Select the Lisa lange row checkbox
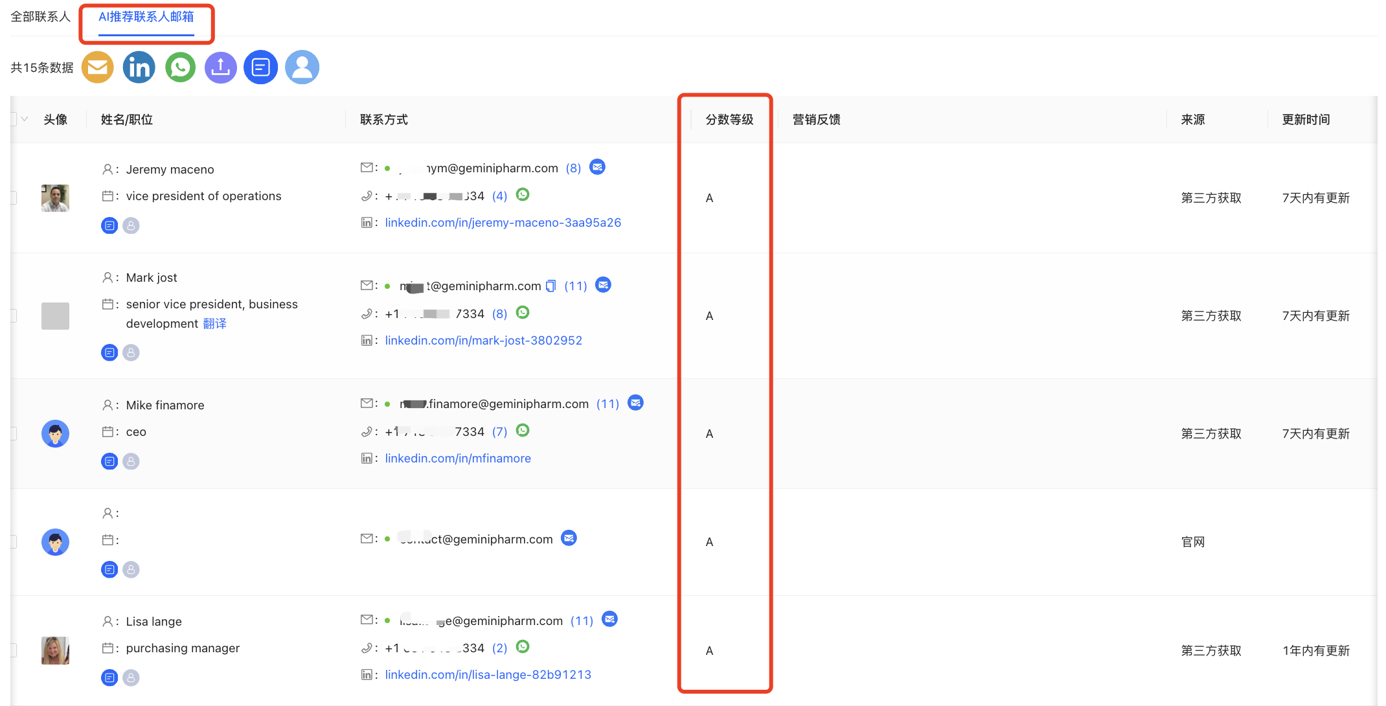The width and height of the screenshot is (1386, 706). tap(13, 650)
